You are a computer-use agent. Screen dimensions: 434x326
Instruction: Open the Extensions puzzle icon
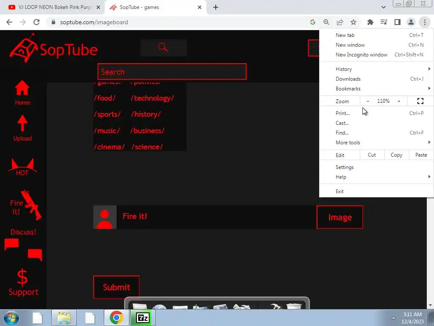[x=370, y=22]
